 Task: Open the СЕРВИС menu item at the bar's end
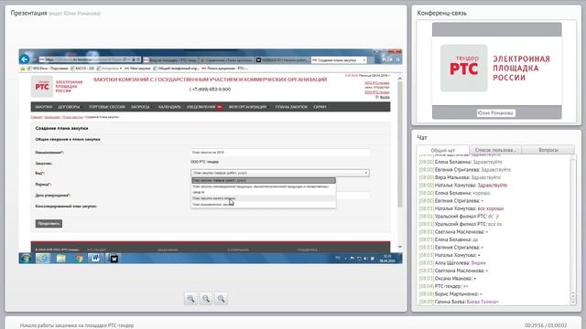click(x=320, y=107)
